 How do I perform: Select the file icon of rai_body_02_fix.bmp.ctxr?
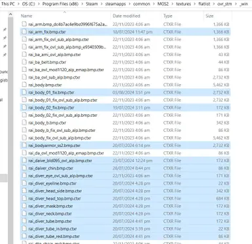click(x=24, y=108)
